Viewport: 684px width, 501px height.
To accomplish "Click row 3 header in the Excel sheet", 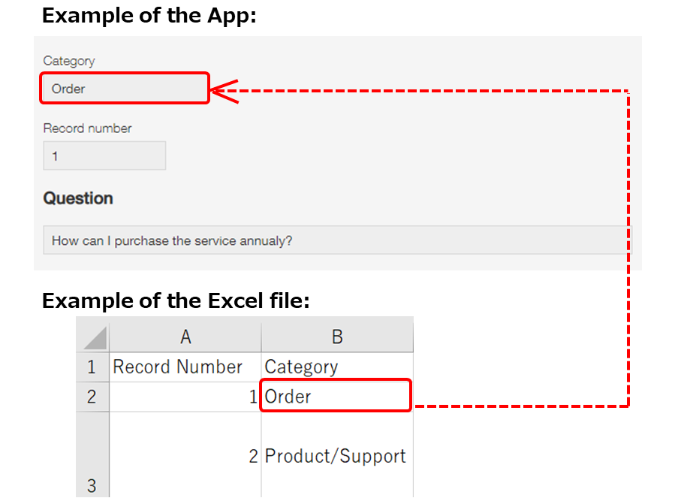I will click(x=92, y=485).
